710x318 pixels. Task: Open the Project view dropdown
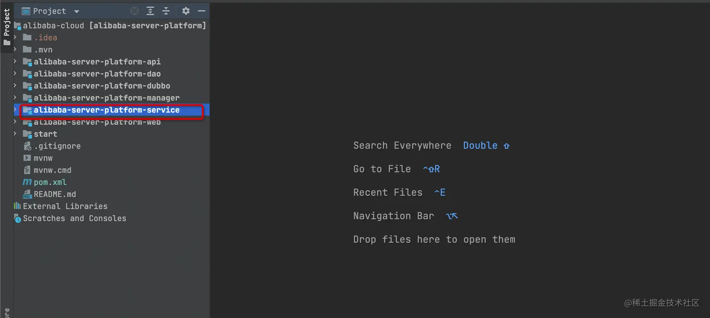coord(77,11)
